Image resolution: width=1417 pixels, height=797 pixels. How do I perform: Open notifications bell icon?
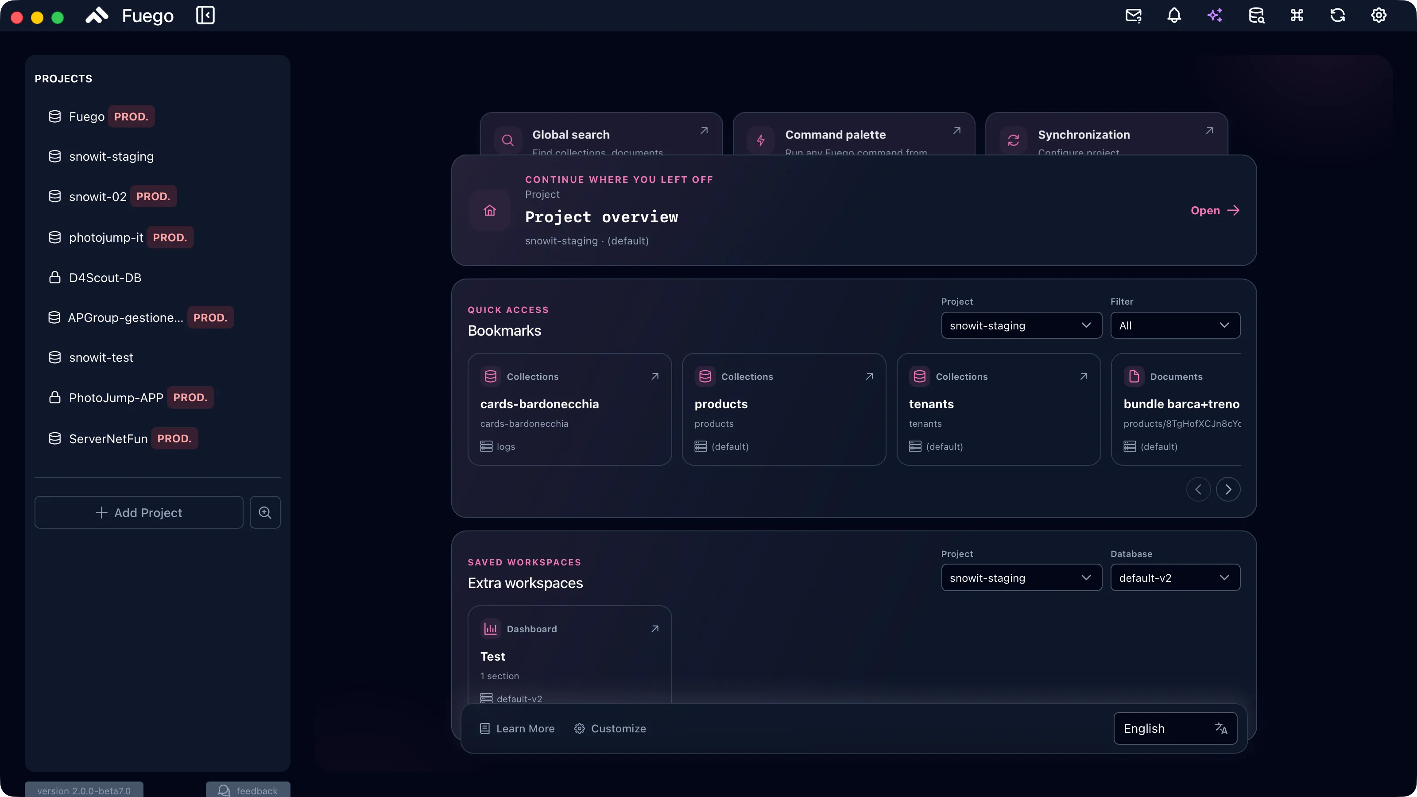[1174, 15]
